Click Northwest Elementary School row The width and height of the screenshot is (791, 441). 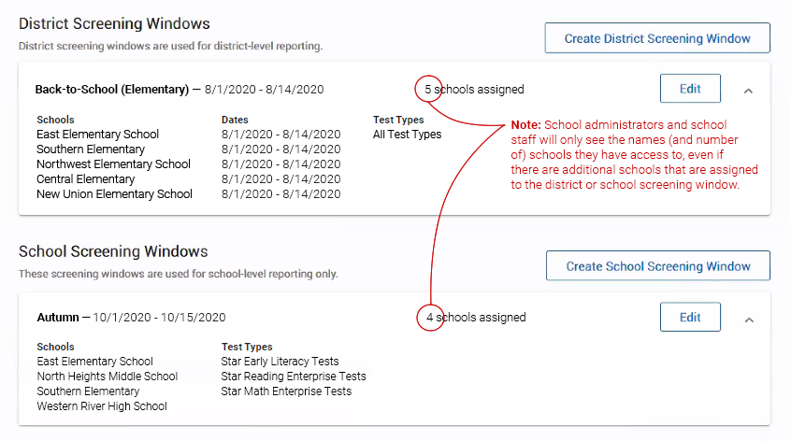click(113, 164)
